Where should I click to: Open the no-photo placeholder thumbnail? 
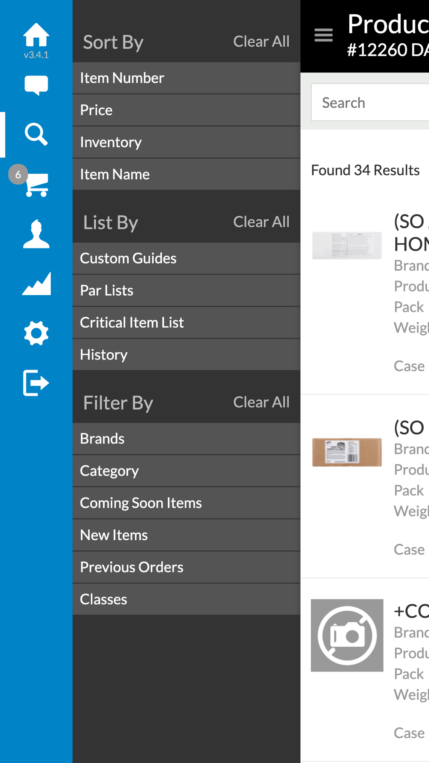click(347, 635)
